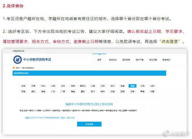Open the 考试动态 navigation tab
The width and height of the screenshot is (192, 139).
(113, 60)
